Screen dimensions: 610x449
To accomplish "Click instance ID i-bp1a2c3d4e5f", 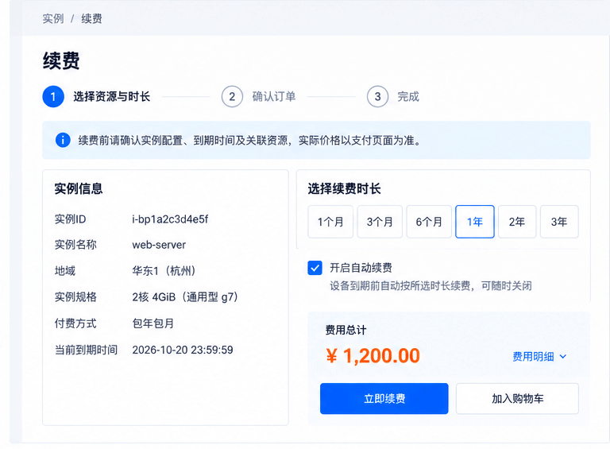I will tap(170, 219).
